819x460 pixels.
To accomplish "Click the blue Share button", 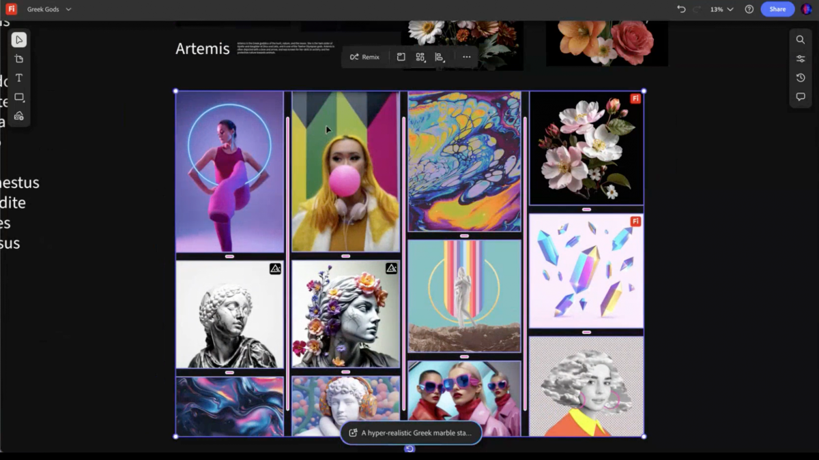I will pos(777,10).
